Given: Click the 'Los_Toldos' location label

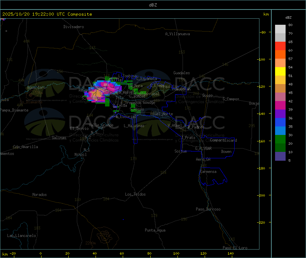Looking at the screenshot, I should [x=135, y=194].
